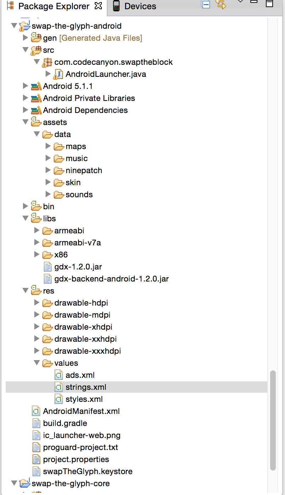
Task: Click the gdx-1.2.0.jar file icon
Action: coord(47,267)
